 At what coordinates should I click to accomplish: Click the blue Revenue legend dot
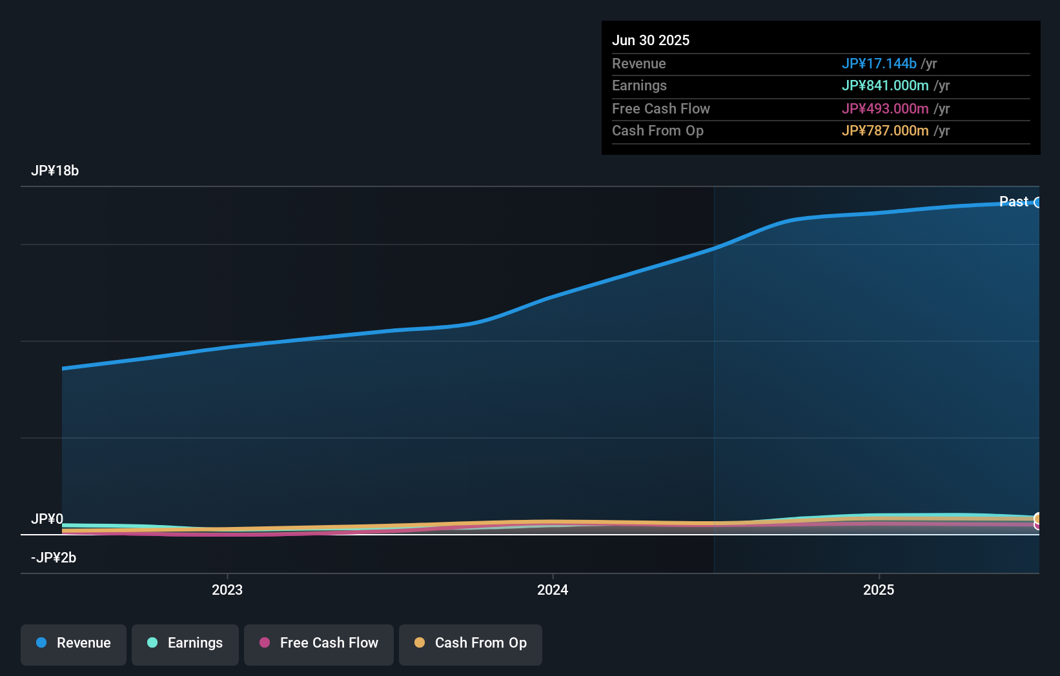pos(41,644)
